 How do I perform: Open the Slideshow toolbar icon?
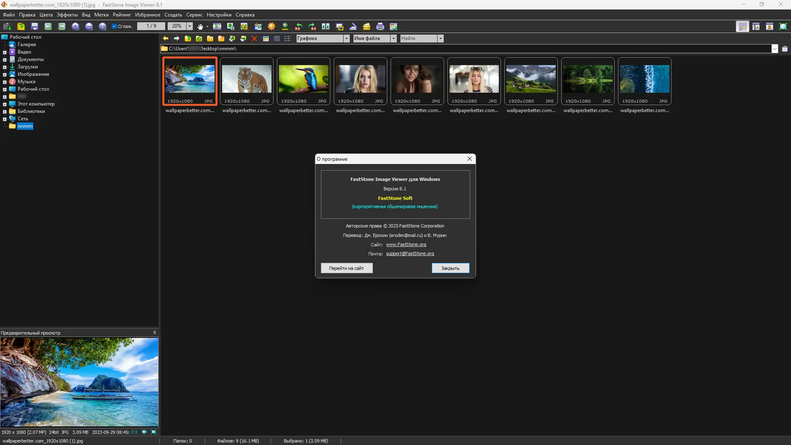[x=217, y=26]
